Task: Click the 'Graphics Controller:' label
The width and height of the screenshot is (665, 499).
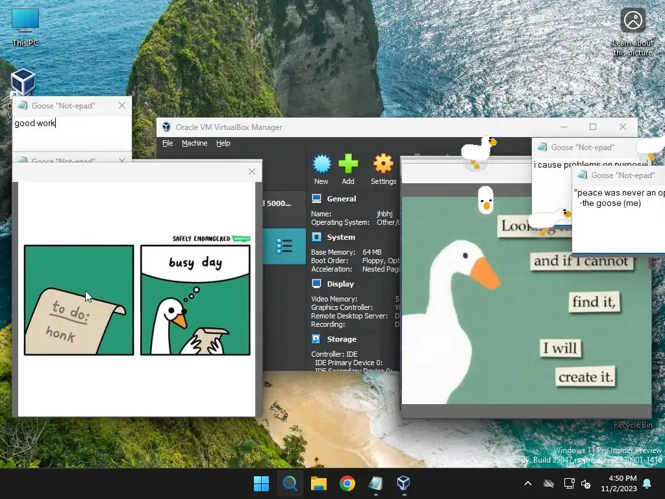Action: pos(342,307)
